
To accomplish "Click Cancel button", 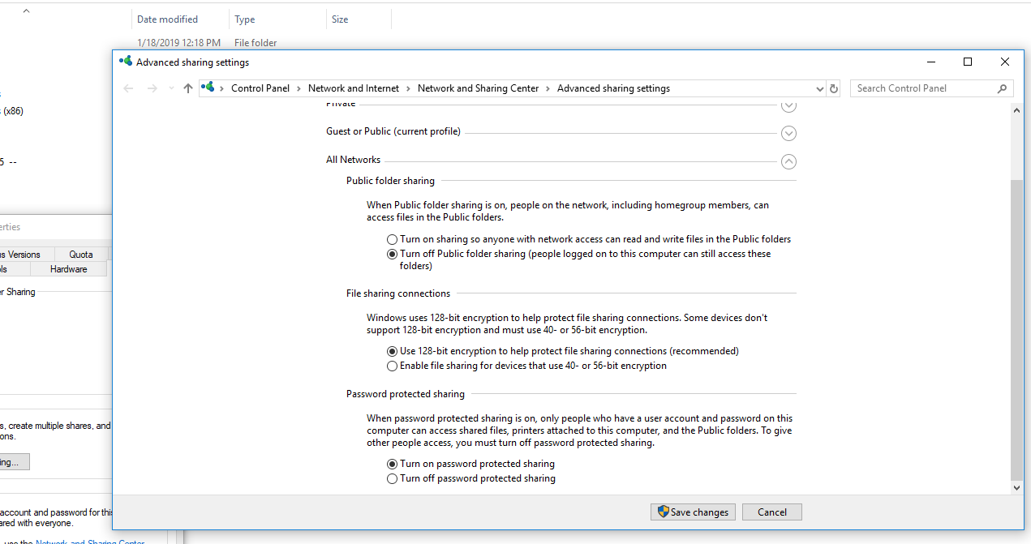I will [x=772, y=512].
